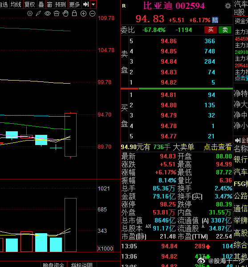This screenshot has width=248, height=267.
Task: Click the 窗 window toolbar item
Action: click(49, 4)
